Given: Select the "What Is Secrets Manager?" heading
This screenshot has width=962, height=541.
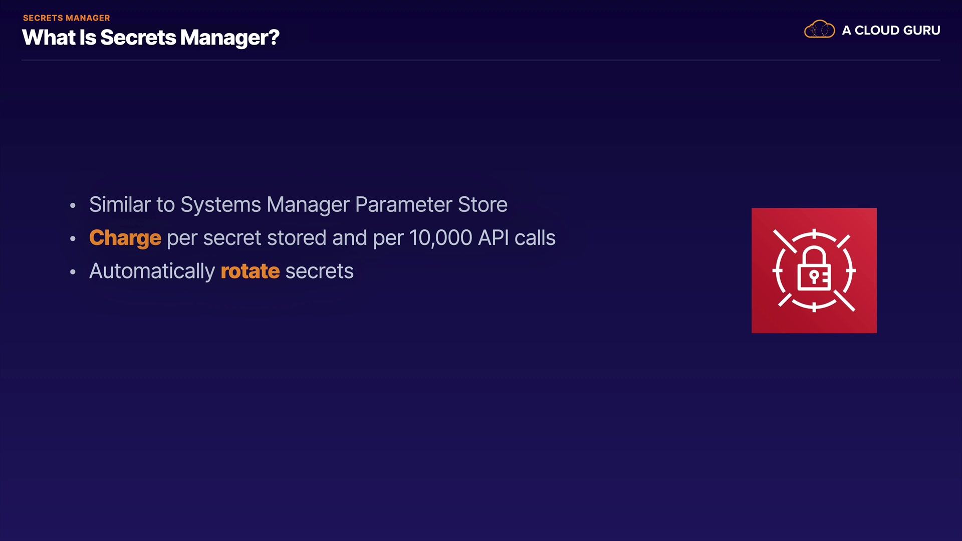Looking at the screenshot, I should 150,38.
